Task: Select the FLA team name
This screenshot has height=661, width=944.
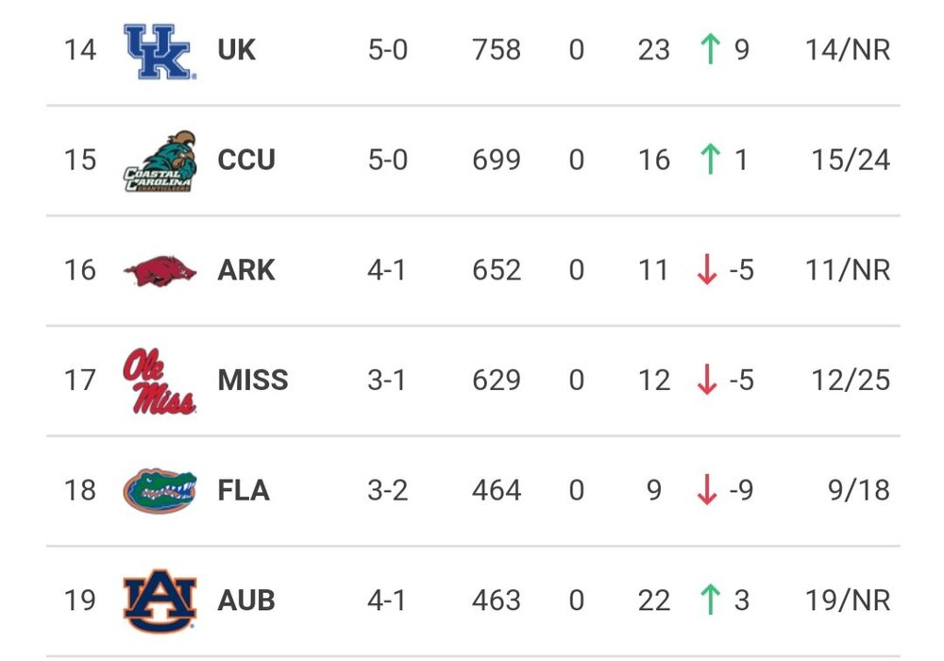Action: click(x=244, y=491)
